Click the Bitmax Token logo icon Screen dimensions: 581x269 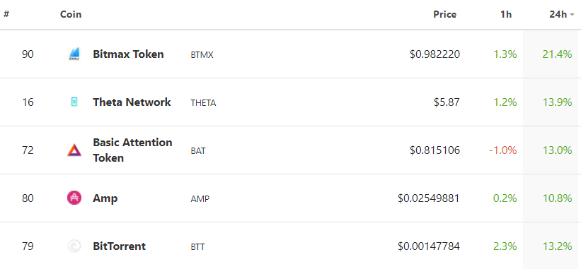coord(74,54)
